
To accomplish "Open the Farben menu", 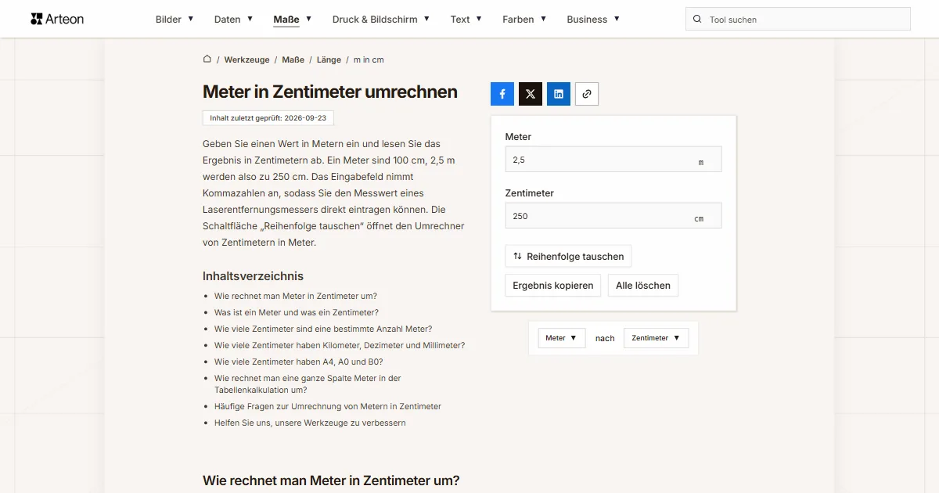I will tap(524, 19).
